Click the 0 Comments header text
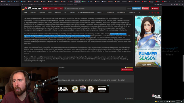This screenshot has height=103, width=184. (x=129, y=98)
